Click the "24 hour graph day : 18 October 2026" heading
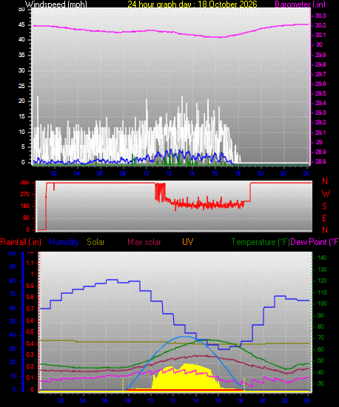 click(192, 4)
